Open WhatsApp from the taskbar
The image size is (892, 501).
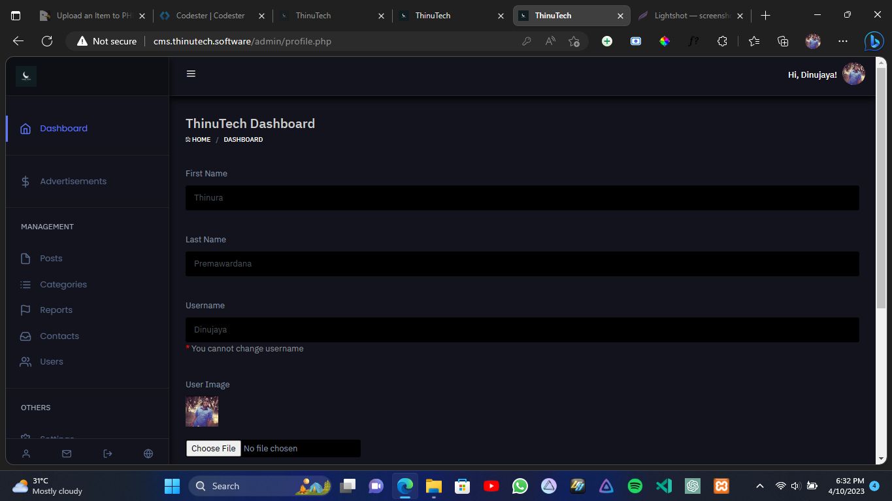coord(520,486)
